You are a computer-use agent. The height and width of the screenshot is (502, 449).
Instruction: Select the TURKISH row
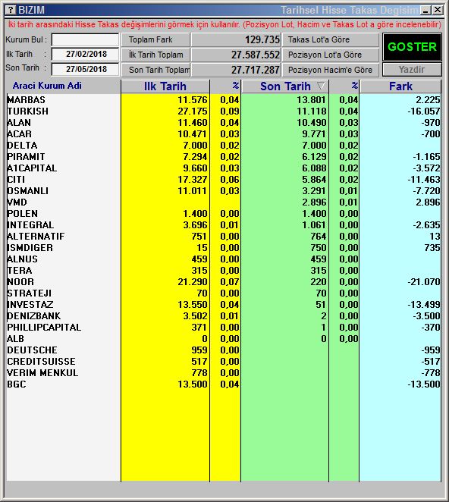click(224, 111)
